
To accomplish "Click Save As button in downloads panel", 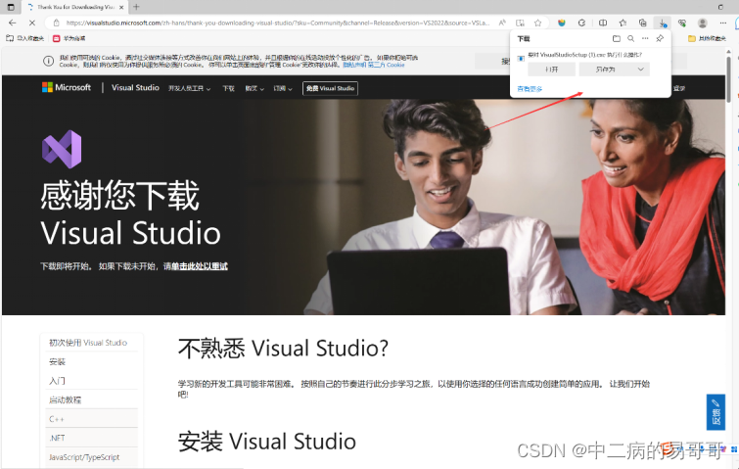I will point(606,70).
